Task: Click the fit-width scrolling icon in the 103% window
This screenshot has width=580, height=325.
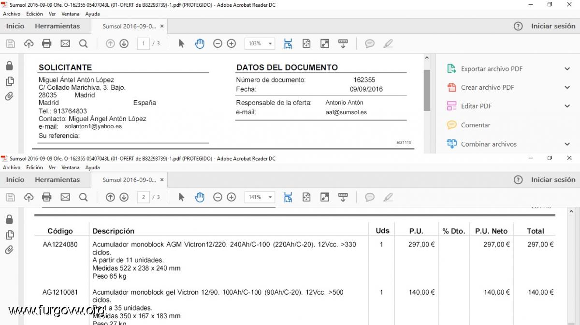Action: pos(288,44)
